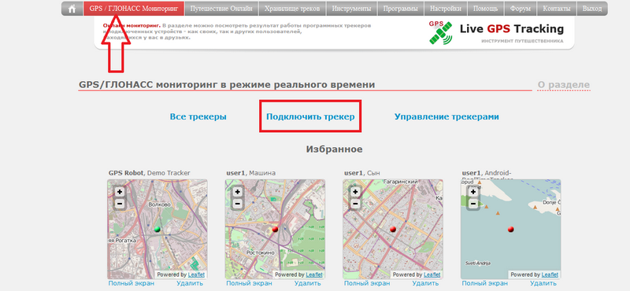
Task: Log out using Выход
Action: pos(592,9)
